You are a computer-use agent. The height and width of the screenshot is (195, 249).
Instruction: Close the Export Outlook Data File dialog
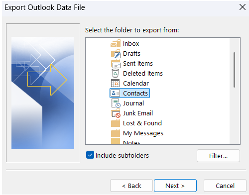tap(243, 7)
